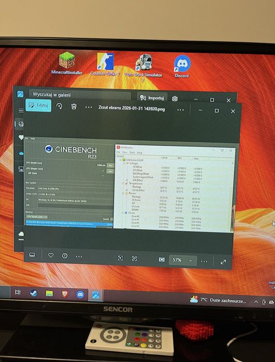The width and height of the screenshot is (275, 362).
Task: Open MinecraftInstaller desktop shortcut
Action: pos(67,63)
